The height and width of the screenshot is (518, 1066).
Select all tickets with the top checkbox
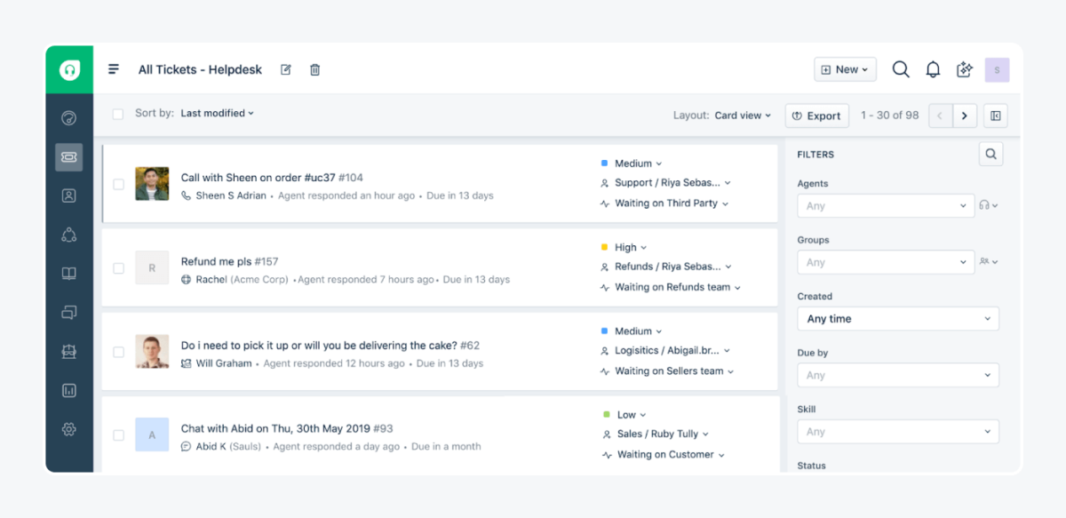tap(116, 114)
